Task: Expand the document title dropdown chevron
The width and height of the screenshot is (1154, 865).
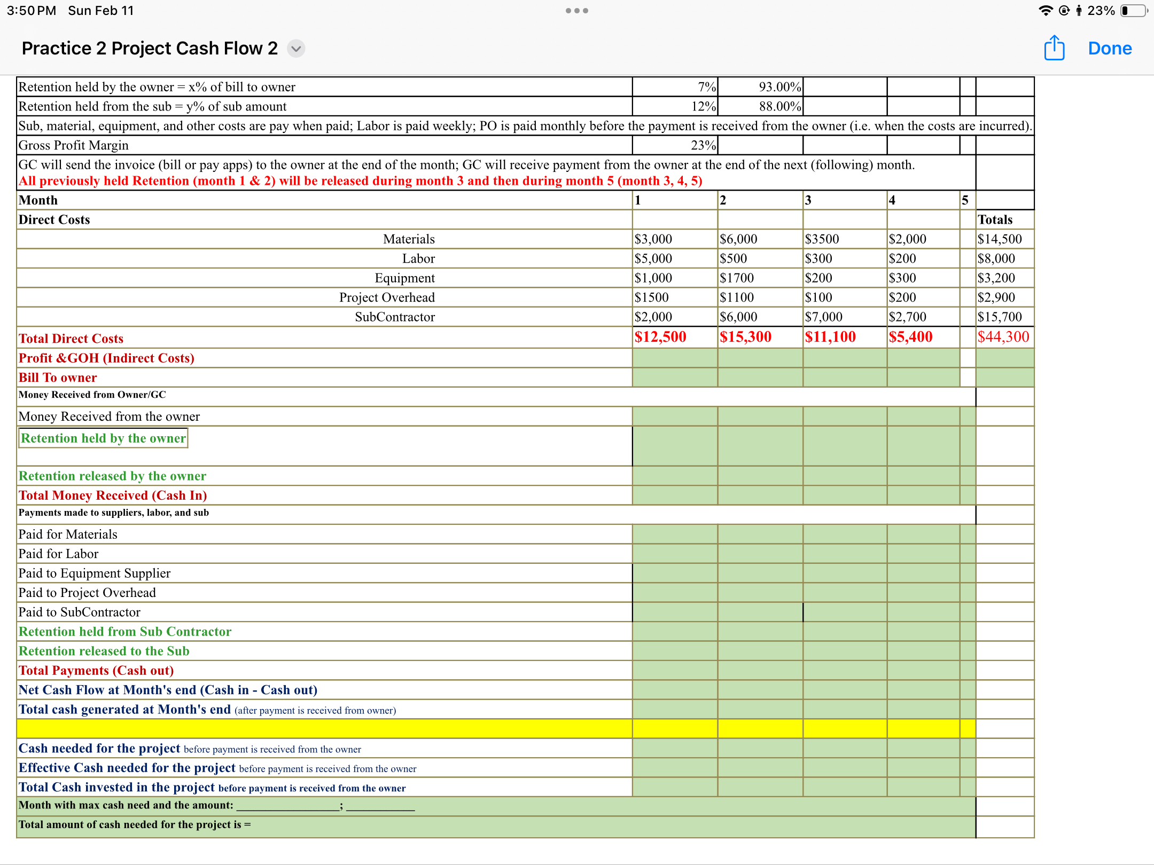Action: (x=296, y=49)
